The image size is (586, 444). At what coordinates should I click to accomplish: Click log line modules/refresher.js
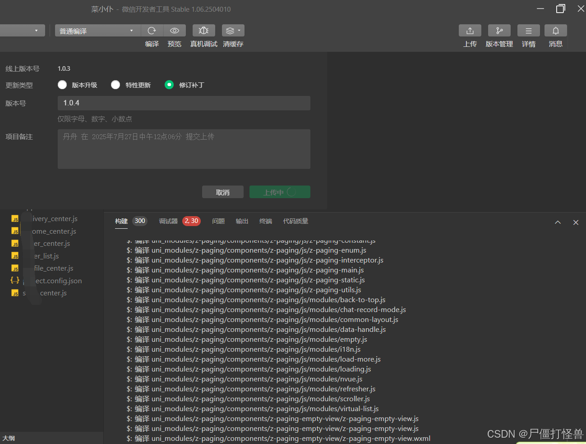251,389
